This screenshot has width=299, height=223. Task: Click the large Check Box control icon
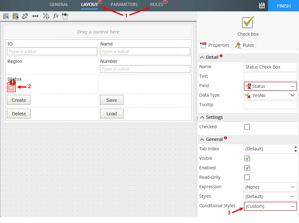248,22
